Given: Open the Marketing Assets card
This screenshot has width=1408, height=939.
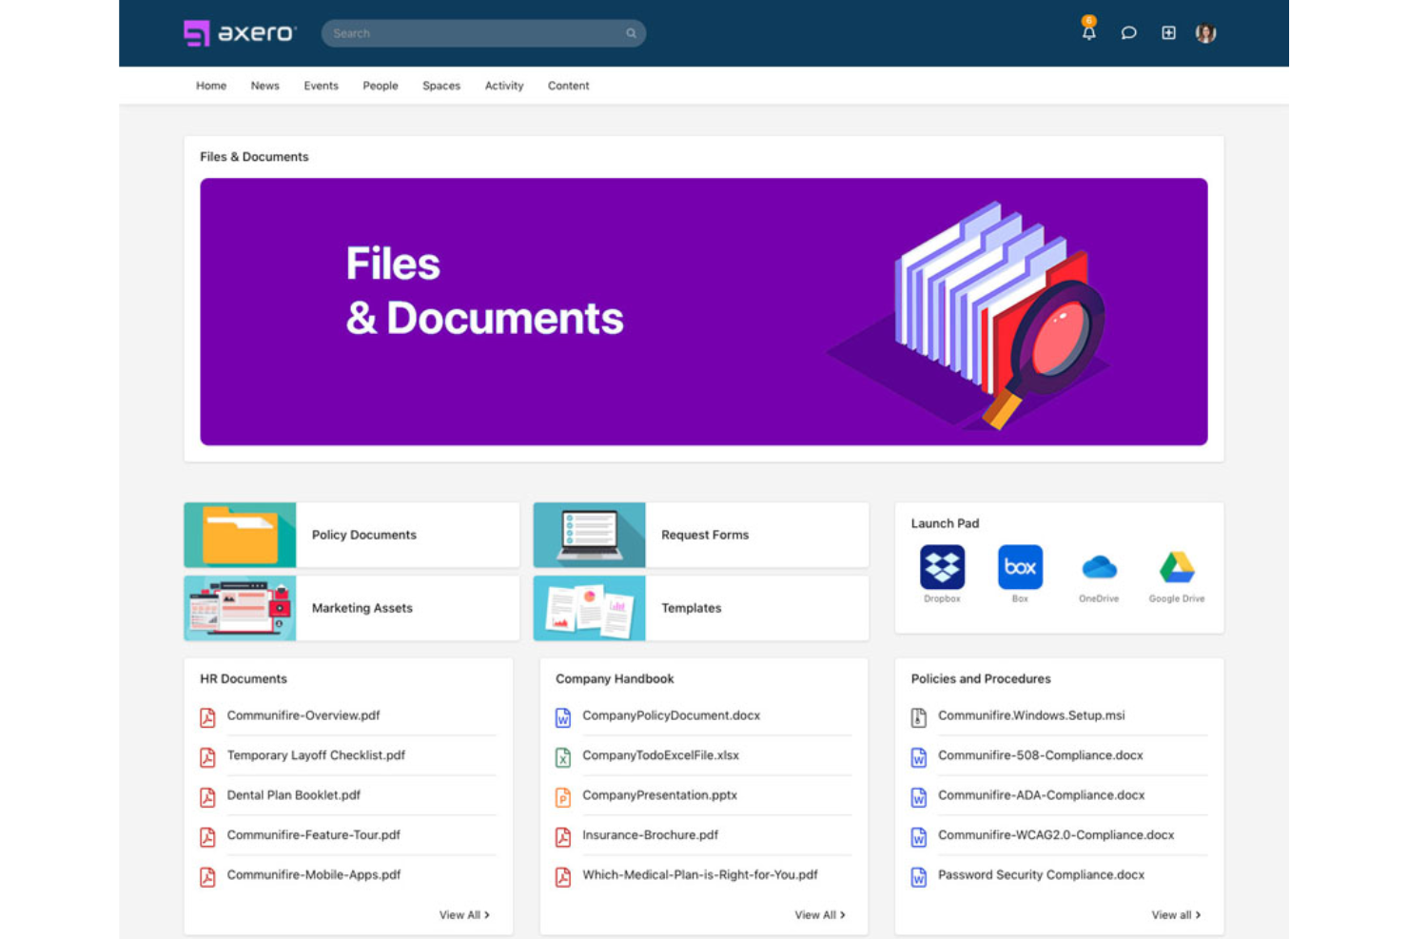Looking at the screenshot, I should tap(352, 608).
